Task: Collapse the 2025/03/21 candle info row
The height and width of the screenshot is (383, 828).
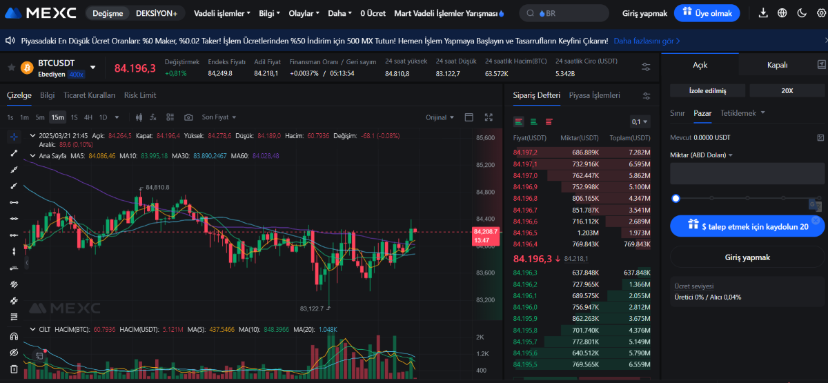Action: click(x=32, y=136)
